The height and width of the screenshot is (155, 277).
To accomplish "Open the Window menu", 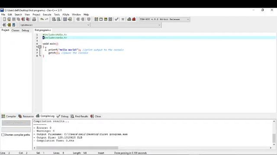I will pos(76,15).
